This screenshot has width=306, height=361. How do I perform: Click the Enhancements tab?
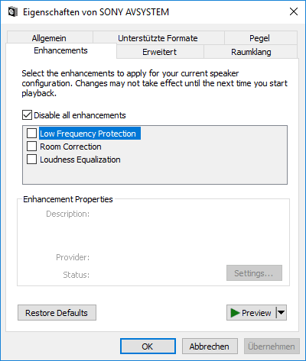[x=61, y=50]
